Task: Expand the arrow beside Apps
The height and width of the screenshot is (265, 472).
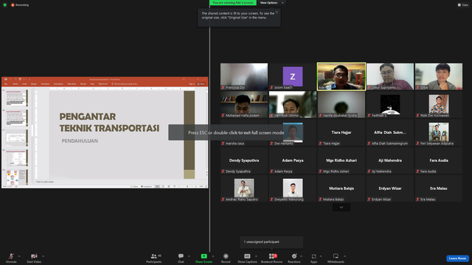Action: (321, 256)
